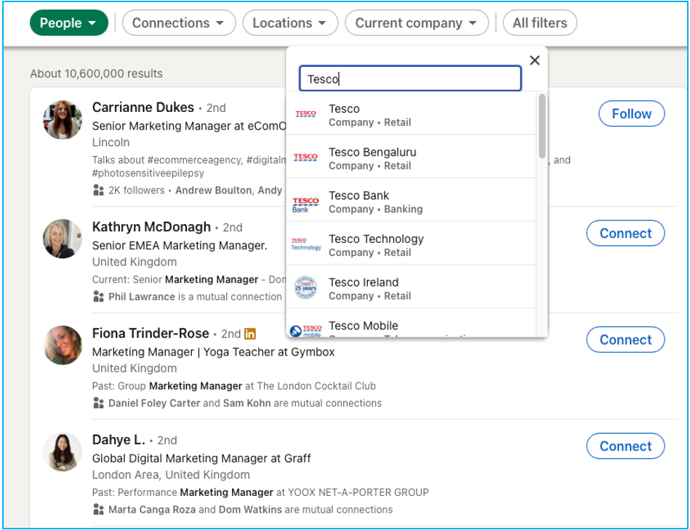The image size is (690, 530).
Task: Open Carrianne Dukes profile photo
Action: 63,120
